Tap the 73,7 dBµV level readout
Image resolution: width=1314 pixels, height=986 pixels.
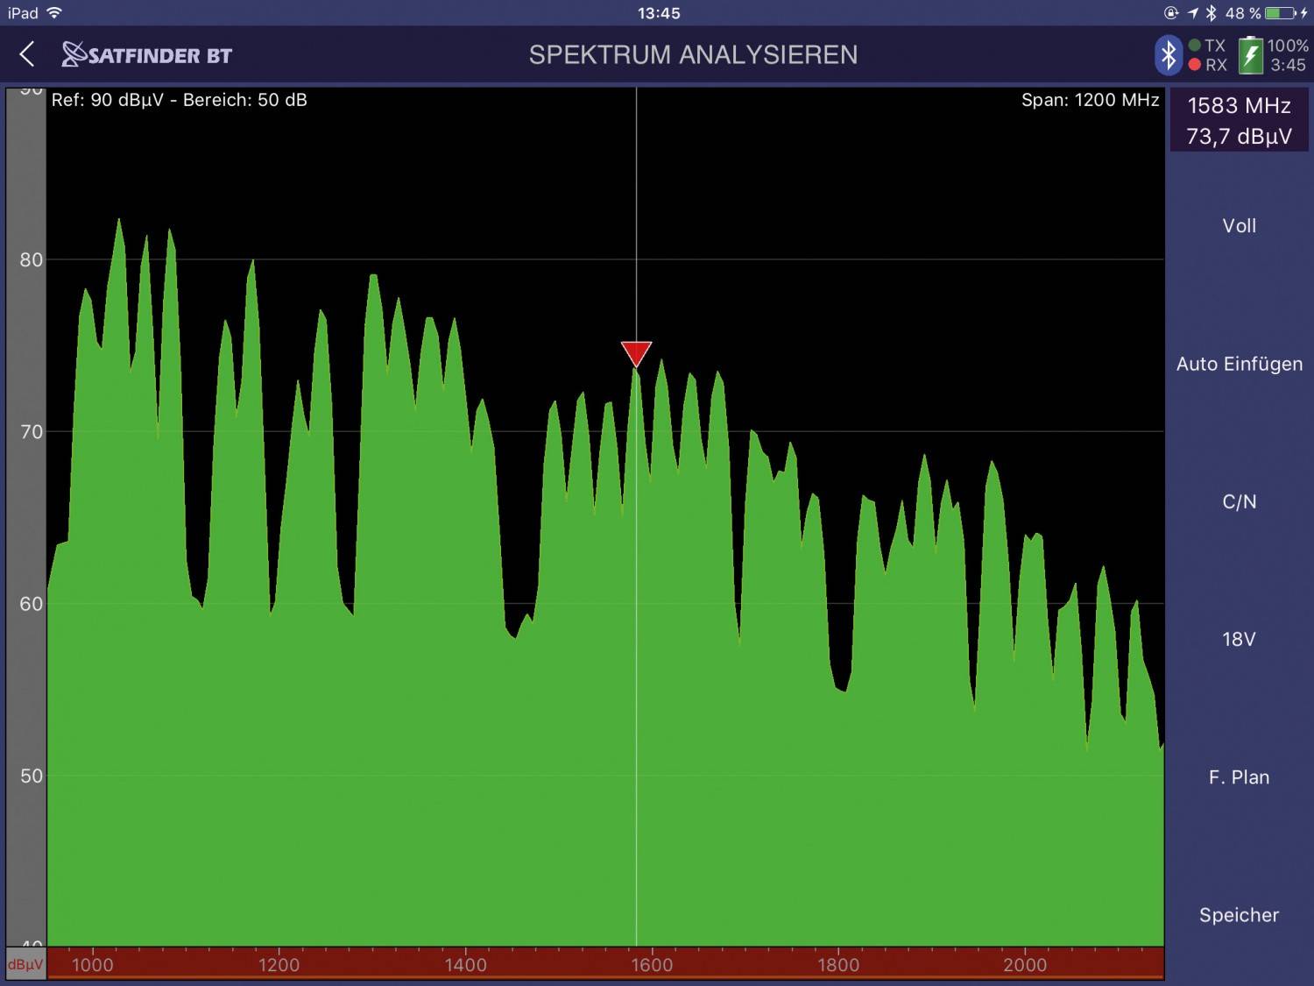(x=1239, y=137)
